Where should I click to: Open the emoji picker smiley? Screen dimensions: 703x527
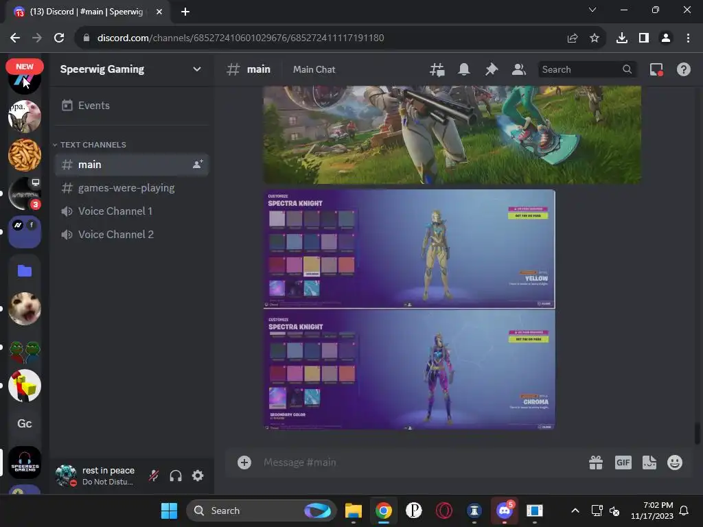(675, 462)
